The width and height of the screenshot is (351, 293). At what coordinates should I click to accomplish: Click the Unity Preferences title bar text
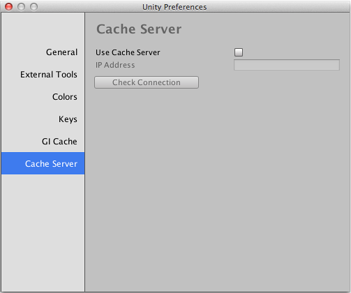(174, 7)
